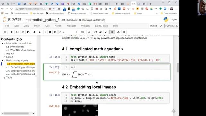Collapse the Basic display imports section
Screen dimensions: 206x116
pyautogui.click(x=3, y=60)
